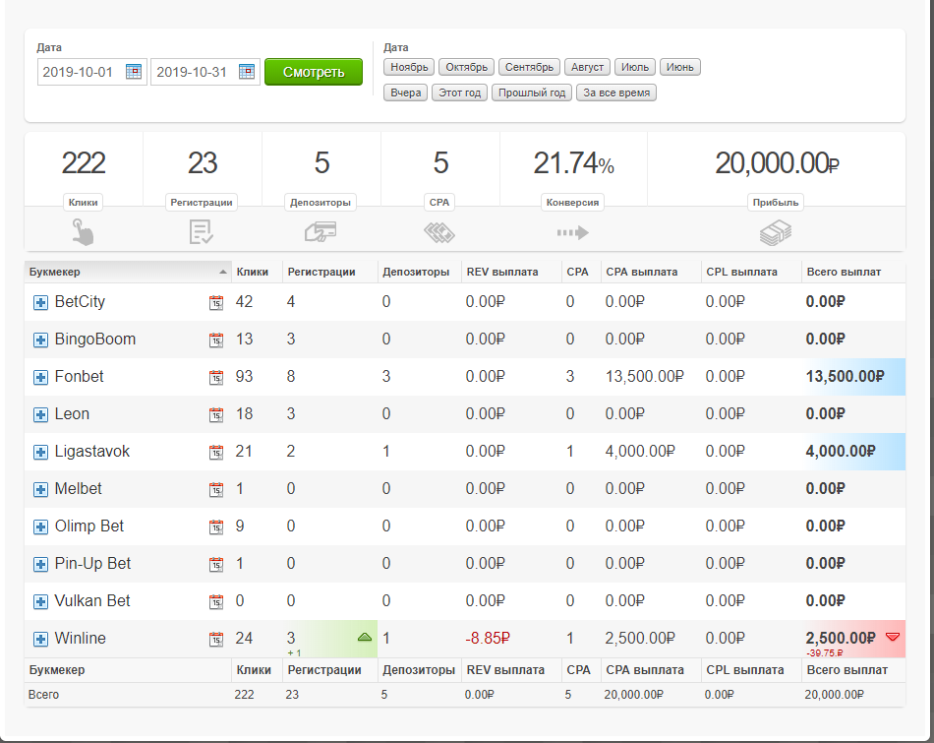Click the arrow icon under Конверсия
Screen dimensions: 934x743
(x=572, y=232)
